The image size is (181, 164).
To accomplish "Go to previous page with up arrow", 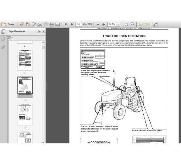I will tap(65, 24).
